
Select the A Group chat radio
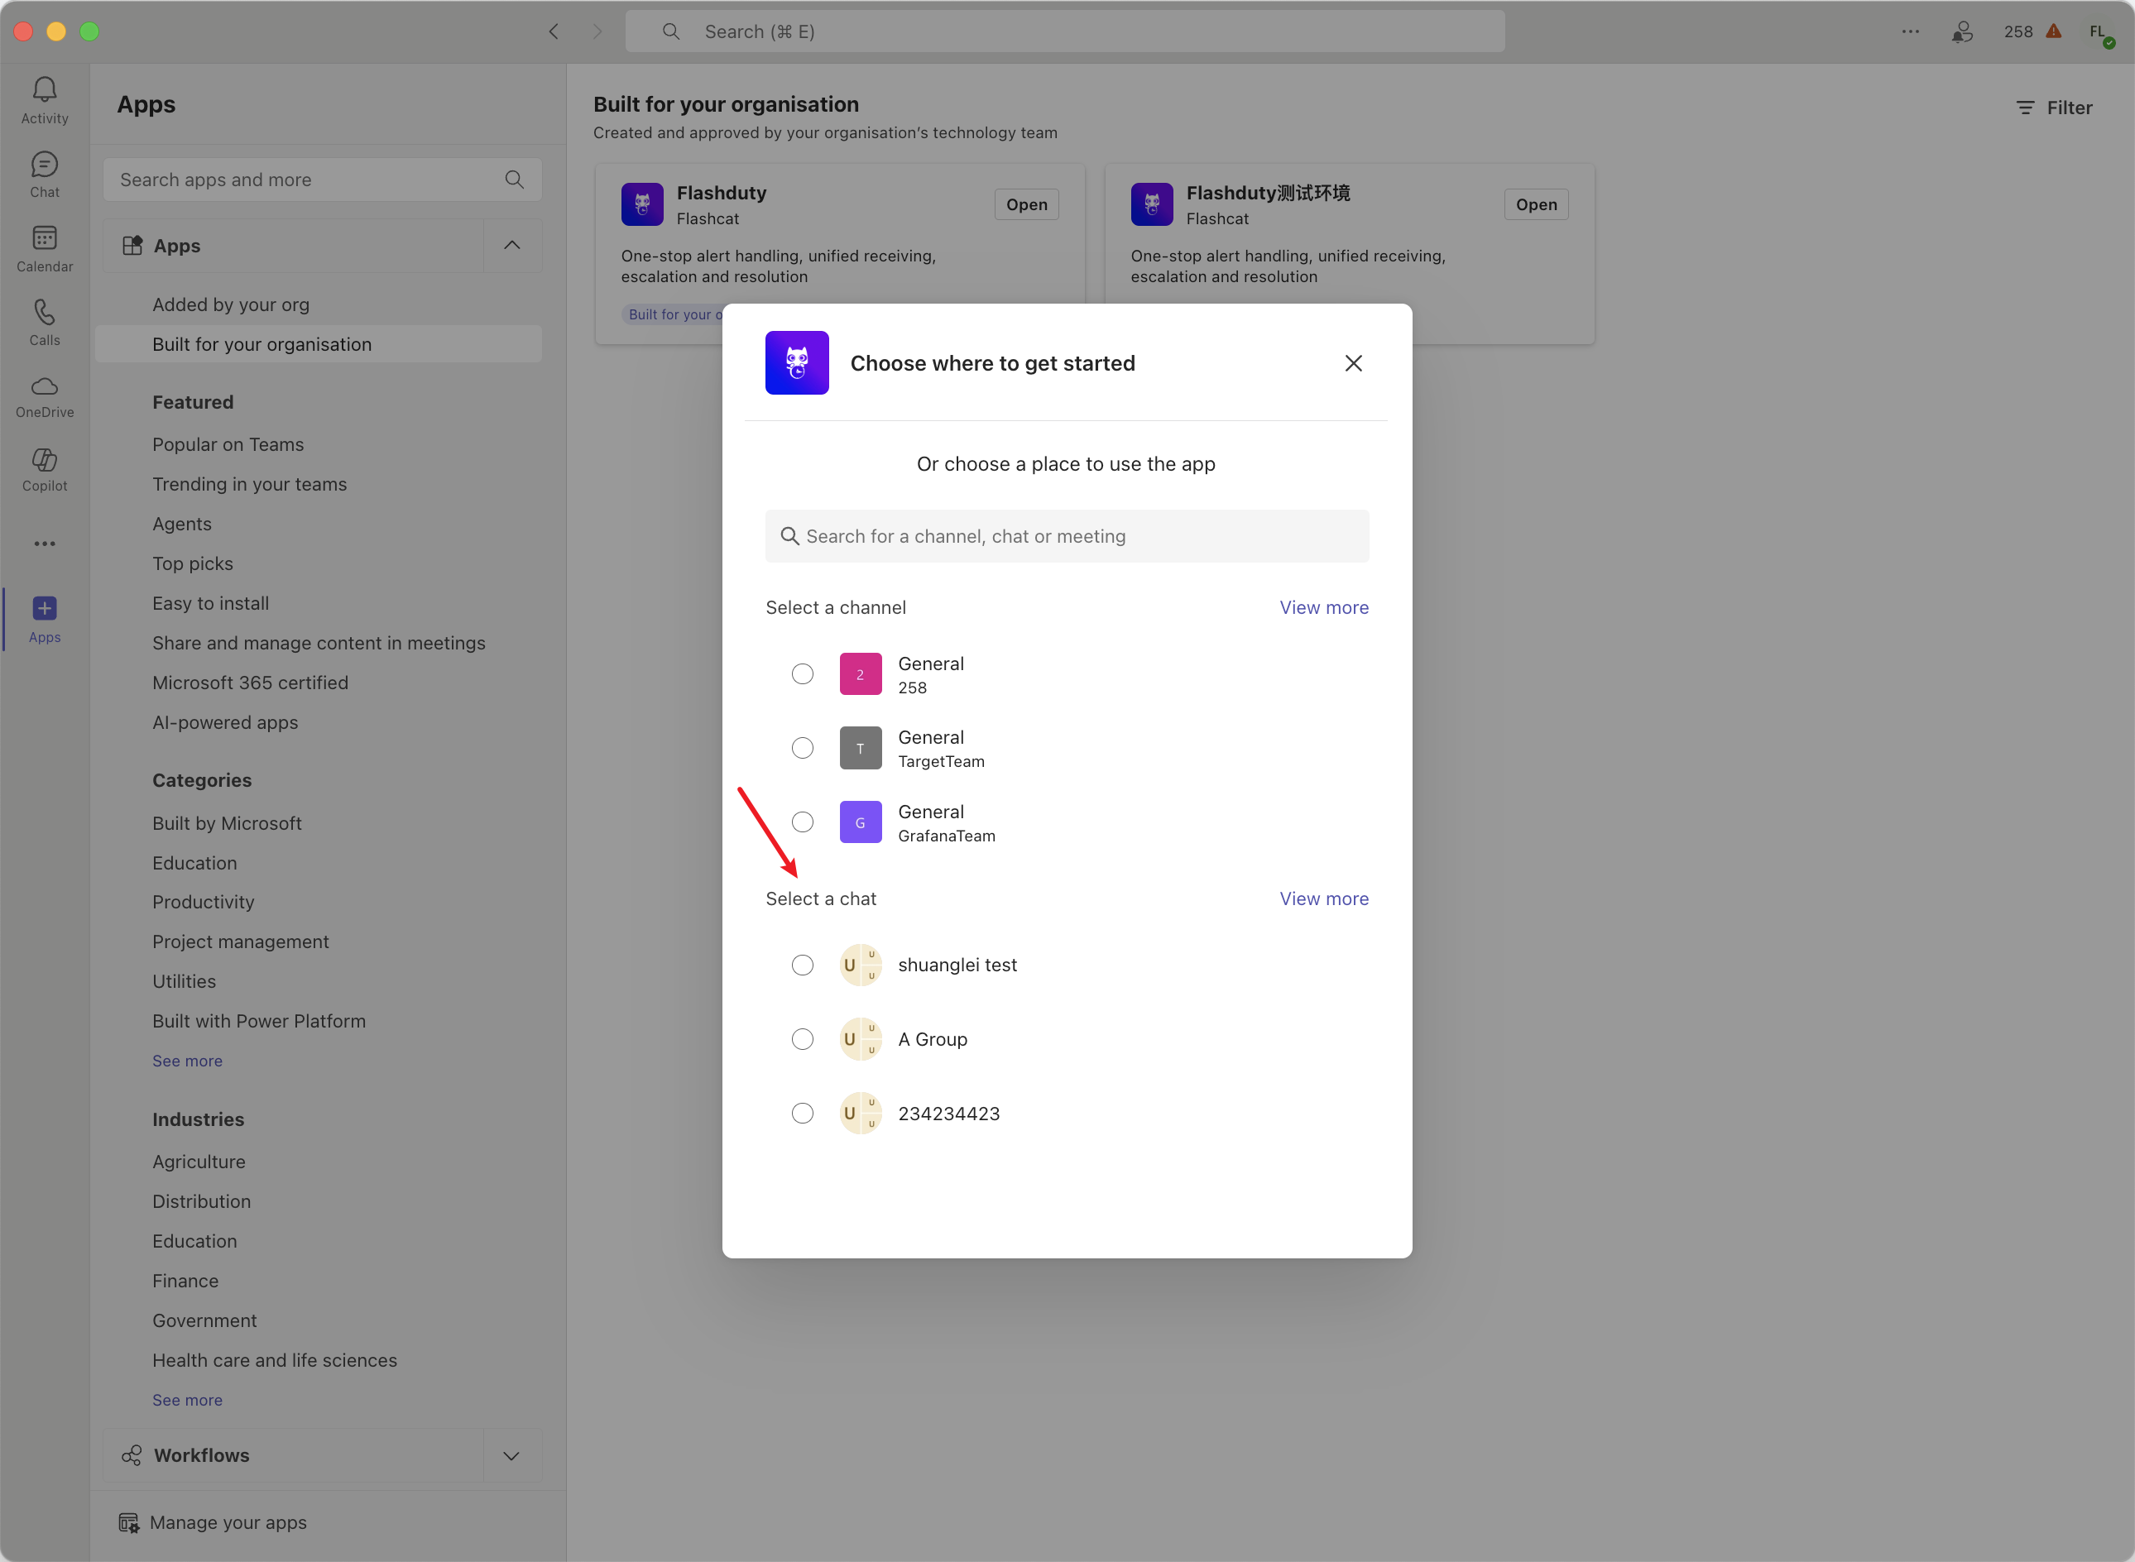click(802, 1039)
